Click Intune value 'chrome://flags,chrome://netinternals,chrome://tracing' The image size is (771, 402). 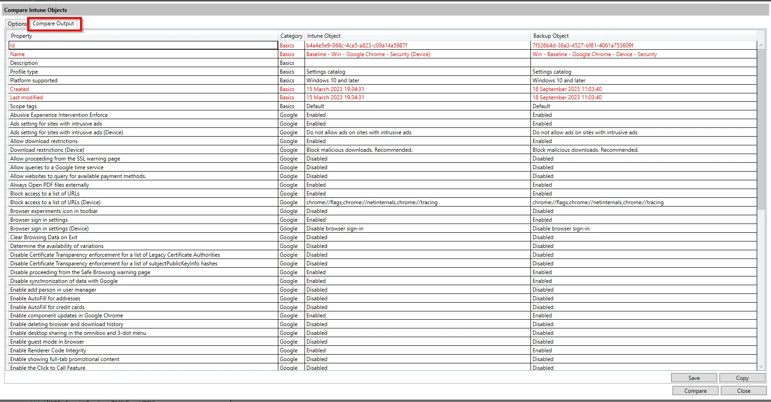tap(372, 202)
